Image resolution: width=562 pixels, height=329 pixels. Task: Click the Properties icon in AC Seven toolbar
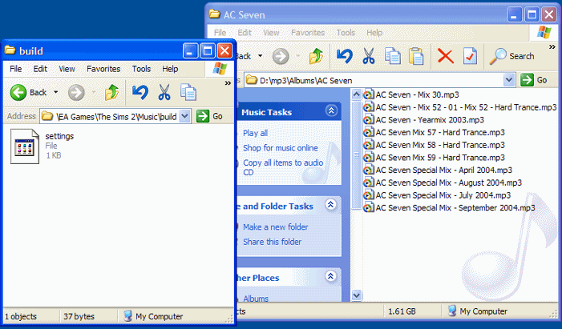(x=470, y=56)
